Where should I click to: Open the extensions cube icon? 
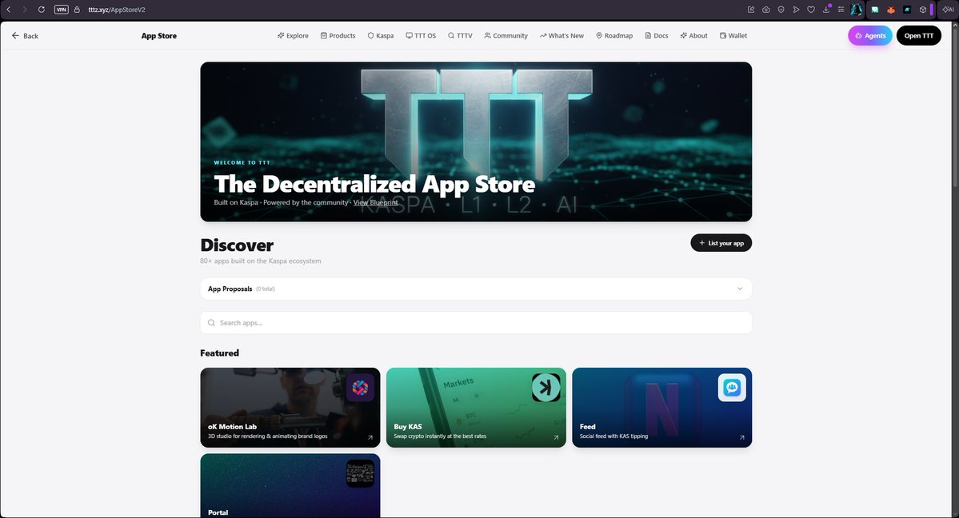(x=923, y=10)
